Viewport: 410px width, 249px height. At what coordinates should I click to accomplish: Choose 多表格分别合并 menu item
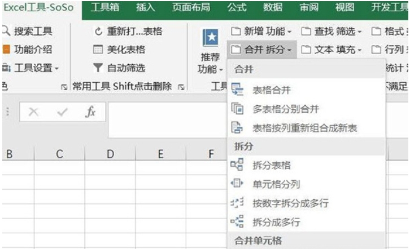(x=307, y=109)
